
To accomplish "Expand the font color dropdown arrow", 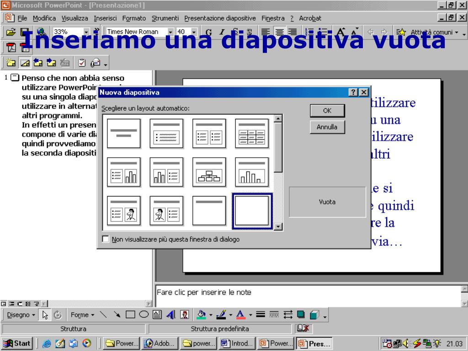I will [250, 315].
